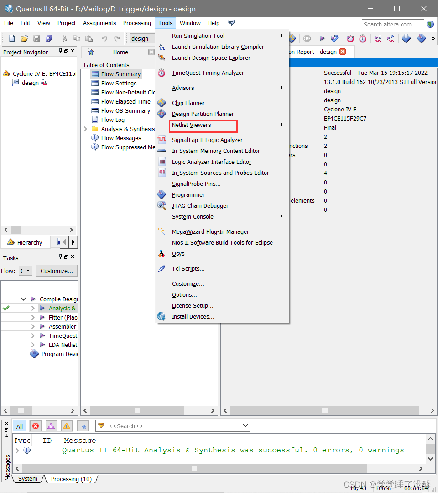Click the Stop Processing toolbar icon
Screen dimensions: 438x493
pos(307,38)
